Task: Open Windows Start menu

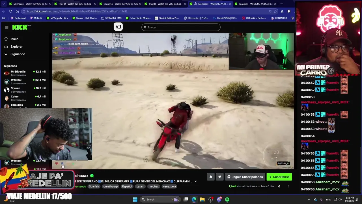Action: [135, 199]
